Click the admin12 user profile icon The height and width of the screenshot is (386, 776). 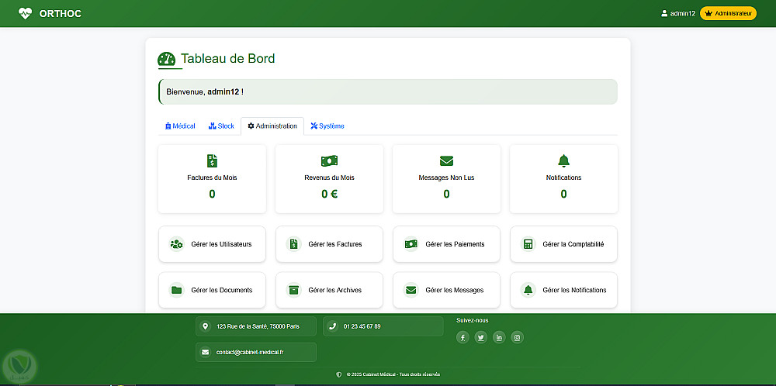pyautogui.click(x=664, y=13)
